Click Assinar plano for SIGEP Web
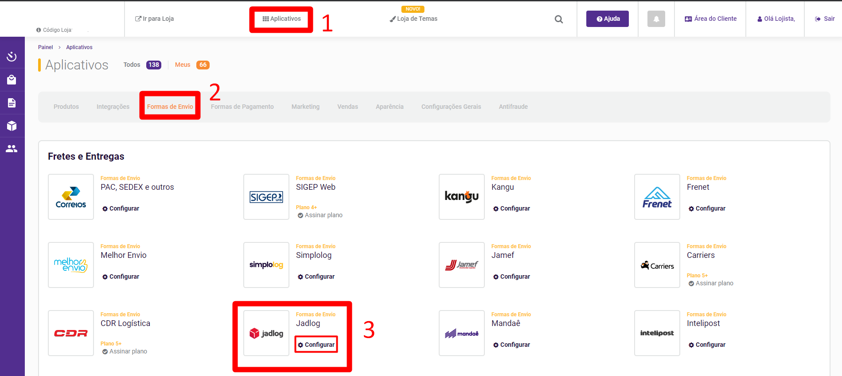This screenshot has height=376, width=842. point(320,215)
